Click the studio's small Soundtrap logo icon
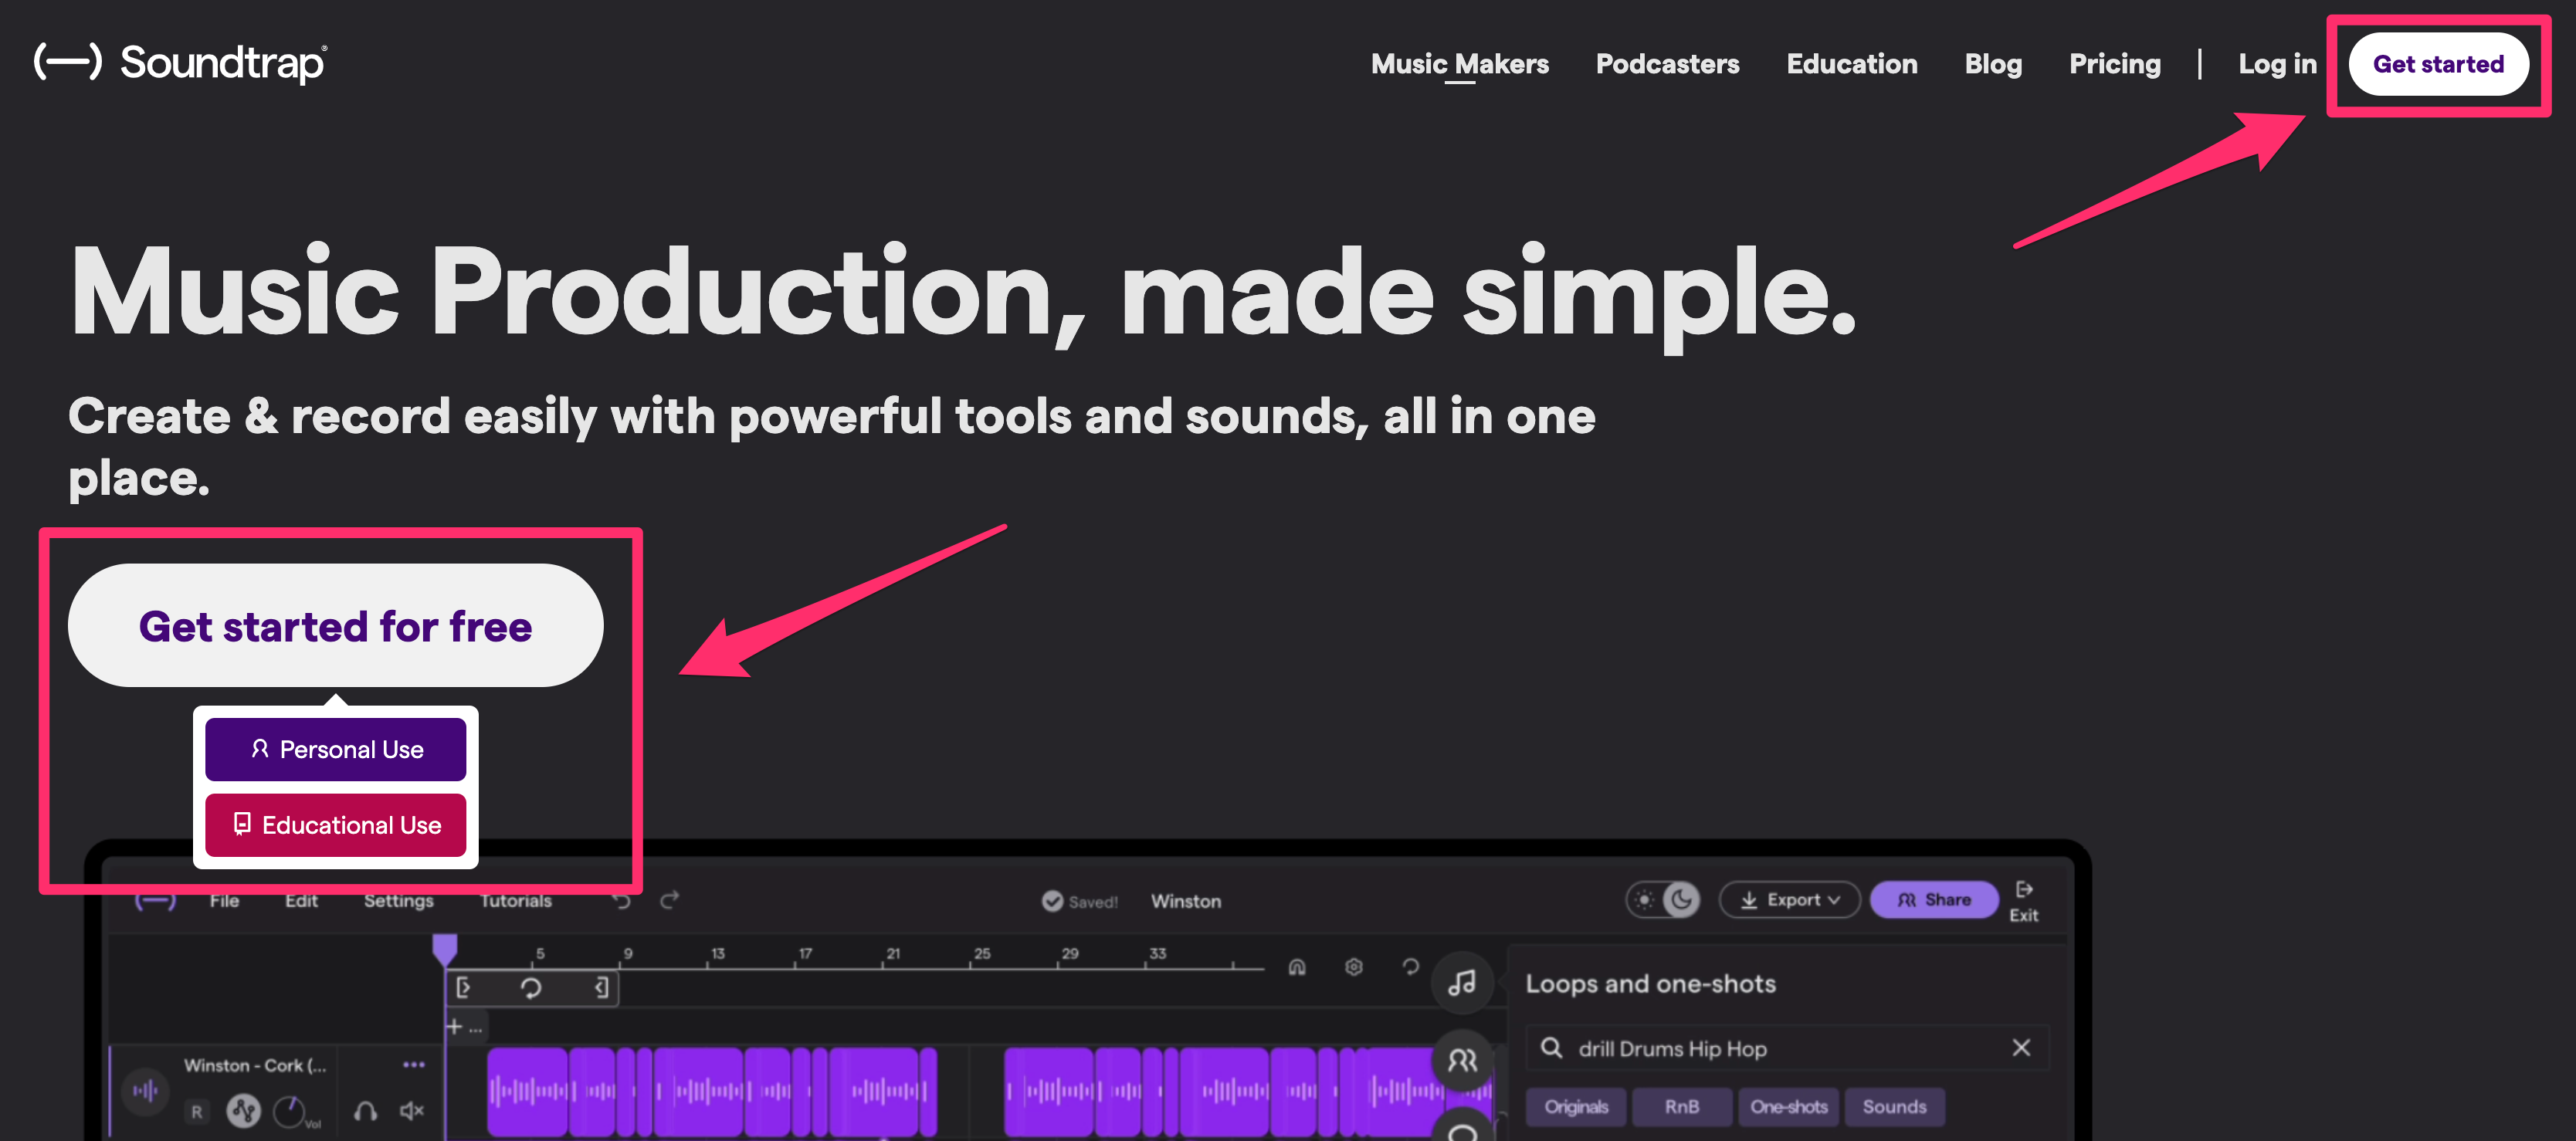This screenshot has width=2576, height=1141. point(155,900)
